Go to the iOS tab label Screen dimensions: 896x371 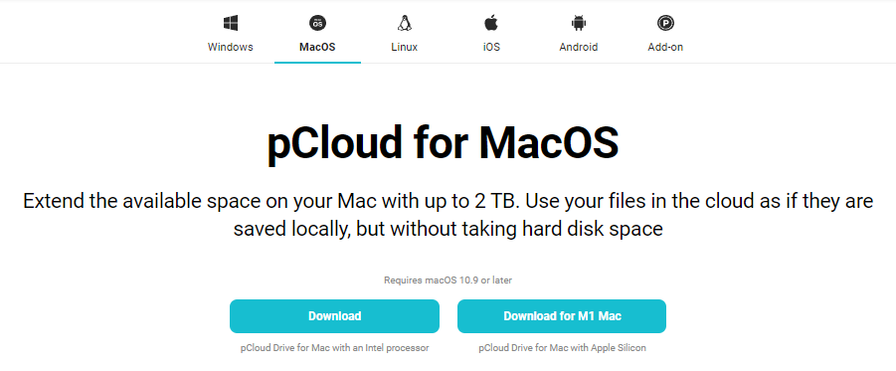tap(491, 47)
